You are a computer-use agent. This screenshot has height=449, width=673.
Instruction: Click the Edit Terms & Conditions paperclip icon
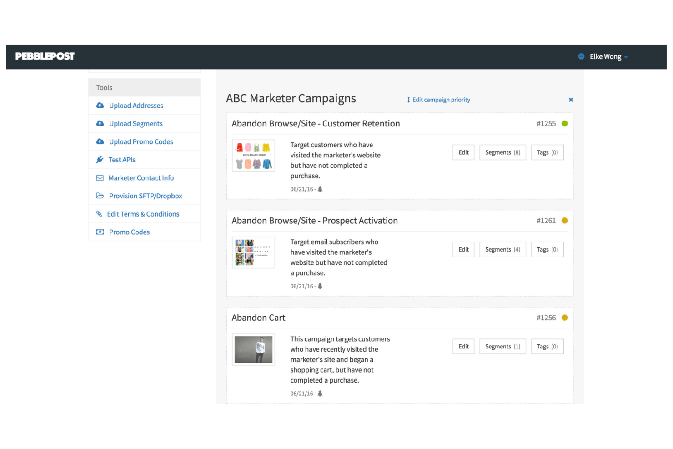(x=100, y=213)
